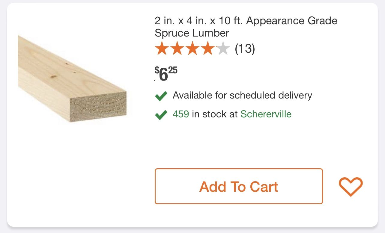Click the green checkmark beside stock count
This screenshot has height=233, width=385.
(x=161, y=114)
